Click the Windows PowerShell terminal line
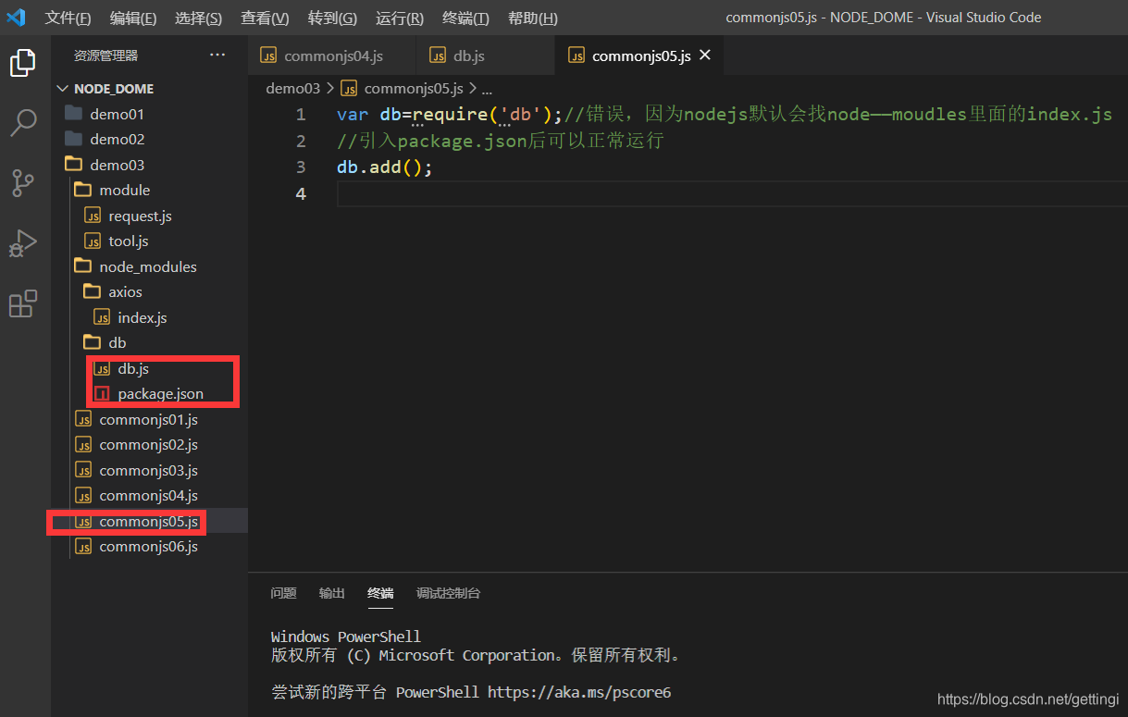Image resolution: width=1128 pixels, height=717 pixels. 346,637
